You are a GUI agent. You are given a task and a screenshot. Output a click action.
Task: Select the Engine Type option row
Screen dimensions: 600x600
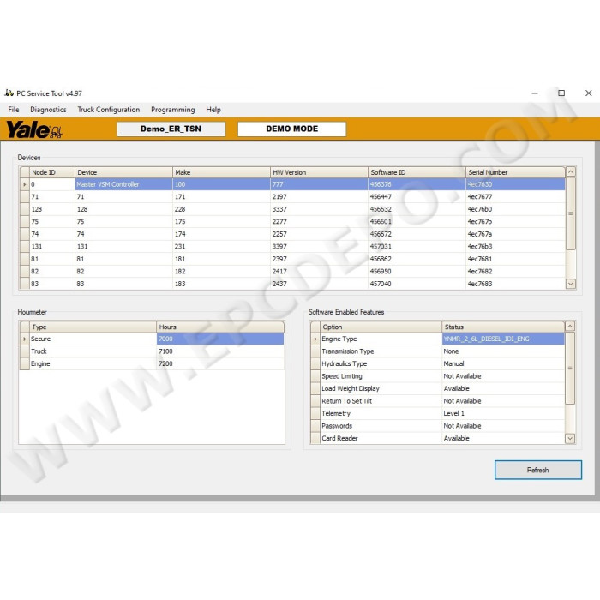[437, 339]
